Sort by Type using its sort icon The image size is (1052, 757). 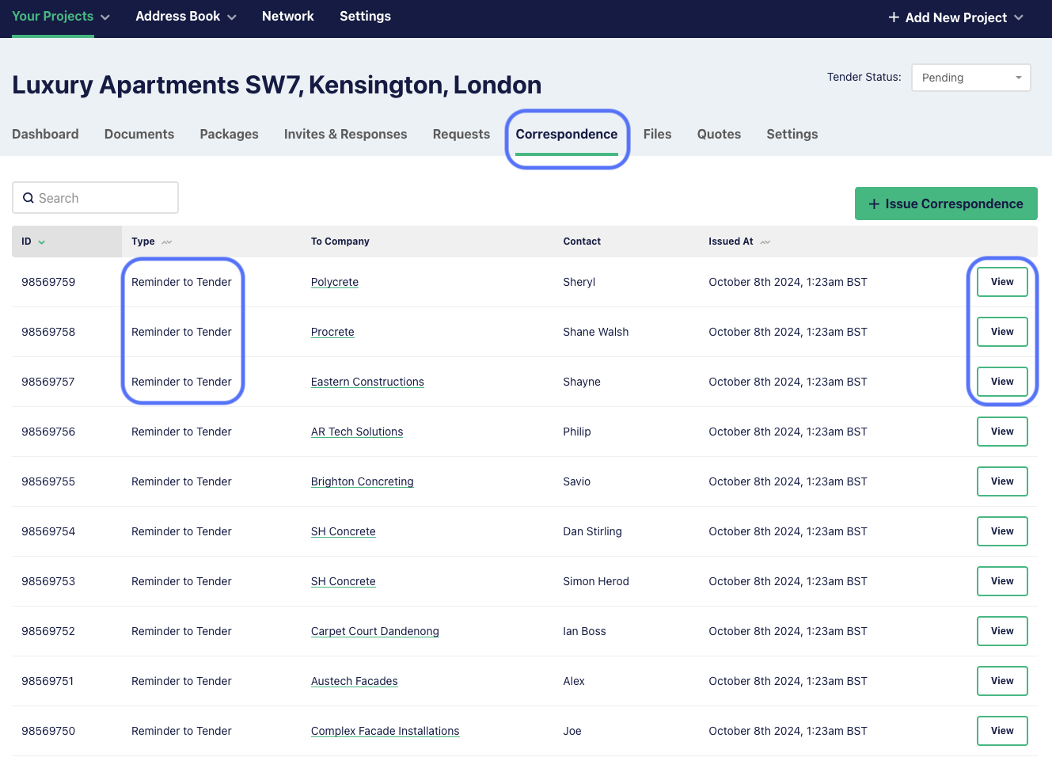tap(167, 242)
